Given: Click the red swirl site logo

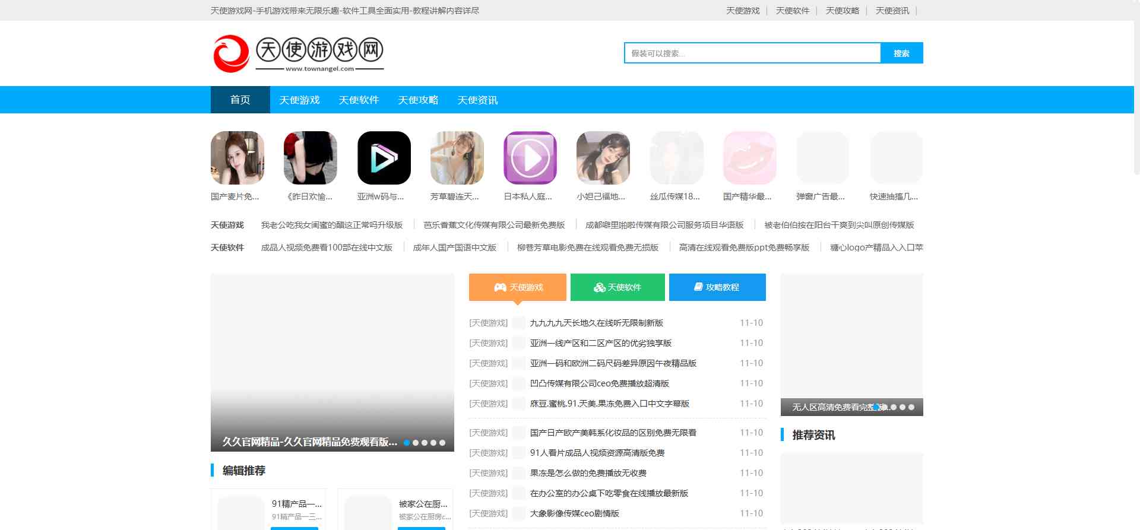Looking at the screenshot, I should (x=231, y=53).
